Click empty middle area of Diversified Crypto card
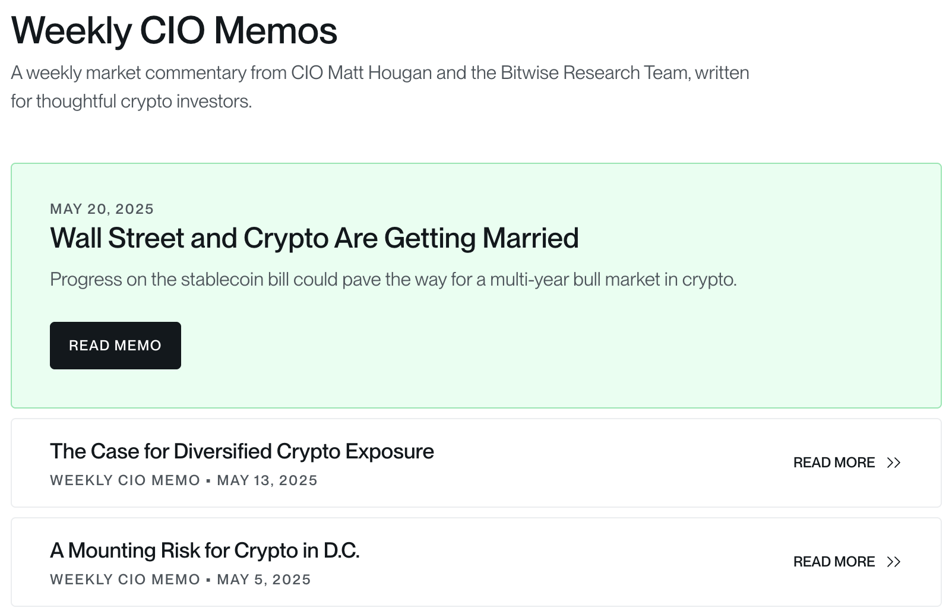 point(594,463)
